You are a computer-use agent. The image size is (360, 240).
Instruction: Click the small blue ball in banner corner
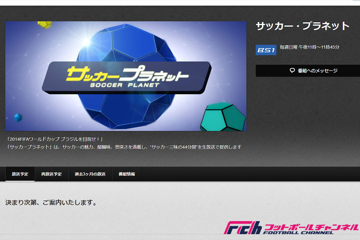coord(18,118)
